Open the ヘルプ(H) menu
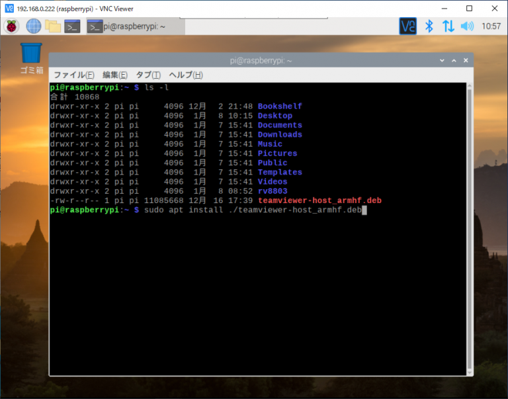Image resolution: width=508 pixels, height=399 pixels. click(186, 75)
